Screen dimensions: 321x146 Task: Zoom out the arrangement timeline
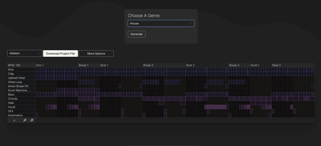pos(25,120)
